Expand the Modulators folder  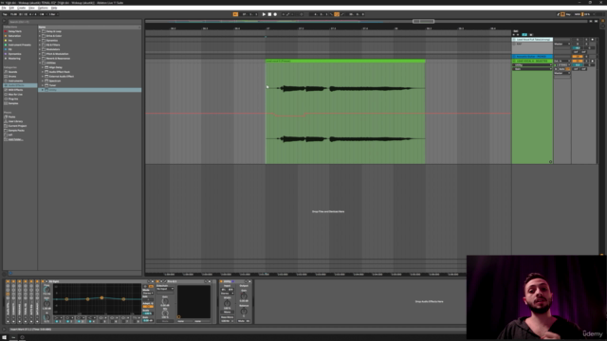(x=40, y=49)
